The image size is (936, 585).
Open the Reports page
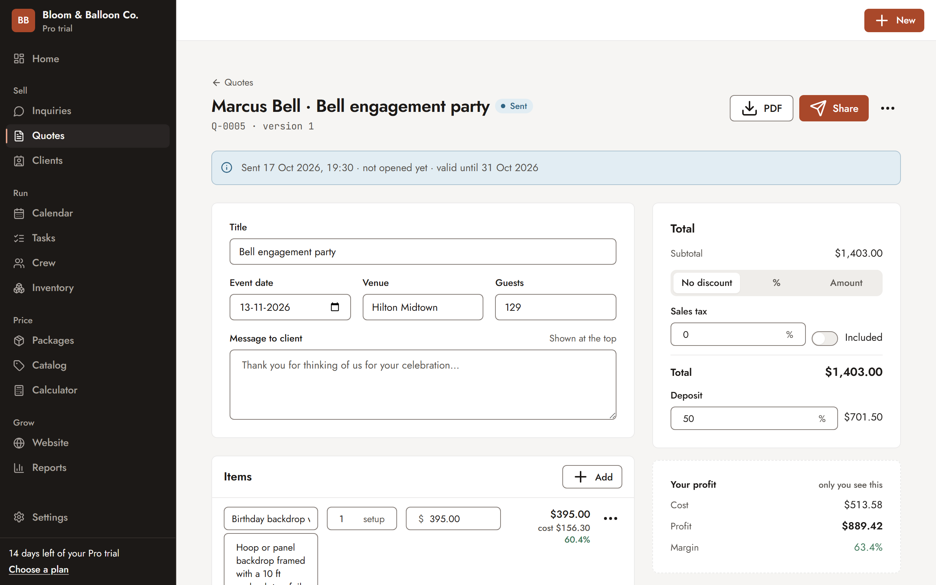coord(88,468)
